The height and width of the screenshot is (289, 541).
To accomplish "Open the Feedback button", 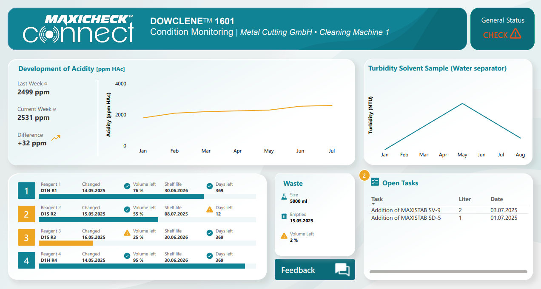I will pos(315,269).
